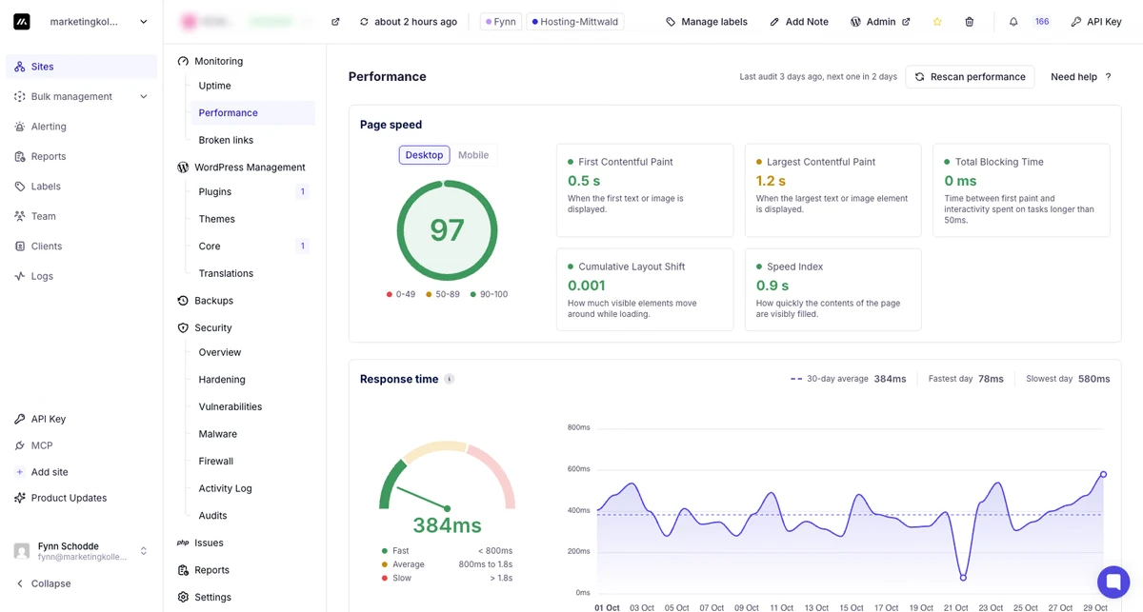Click the app logo in the top-left corner

(x=22, y=22)
